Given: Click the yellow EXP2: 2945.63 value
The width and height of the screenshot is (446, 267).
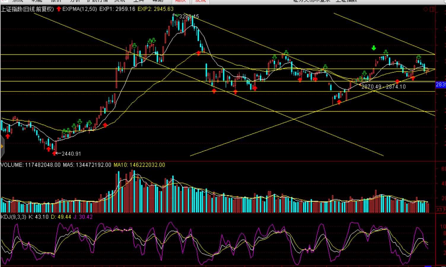Looking at the screenshot, I should point(155,9).
